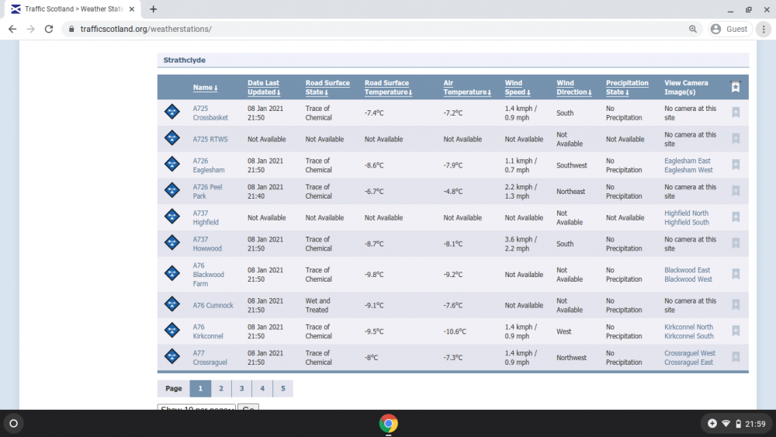The width and height of the screenshot is (776, 437).
Task: Click the weather station icon for A76 Blackwood Farm
Action: point(171,273)
